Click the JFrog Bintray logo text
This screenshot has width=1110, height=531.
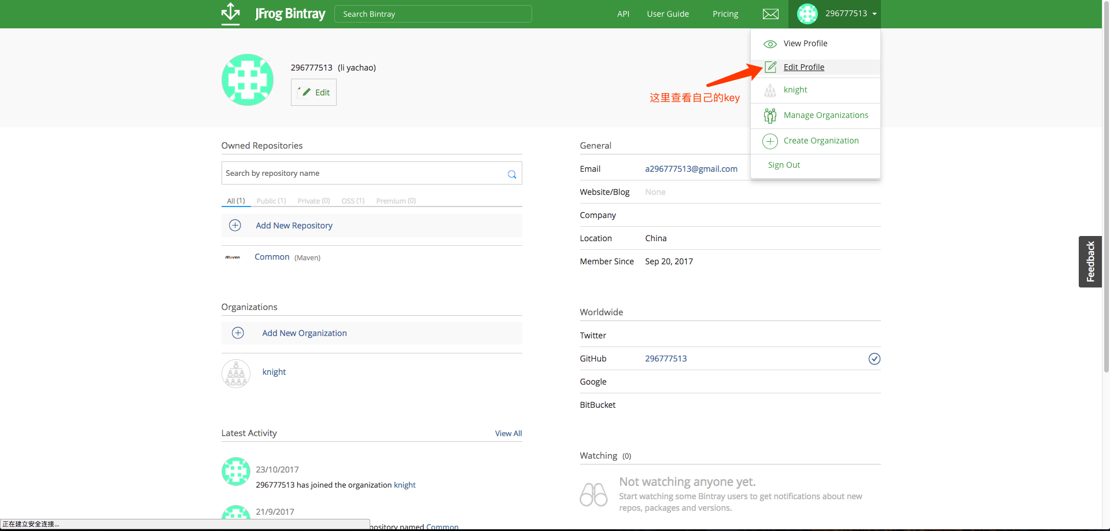[x=290, y=13]
